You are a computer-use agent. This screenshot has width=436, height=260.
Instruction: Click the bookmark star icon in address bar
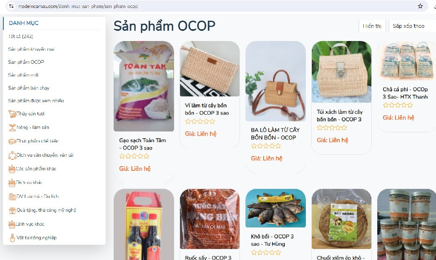point(420,6)
